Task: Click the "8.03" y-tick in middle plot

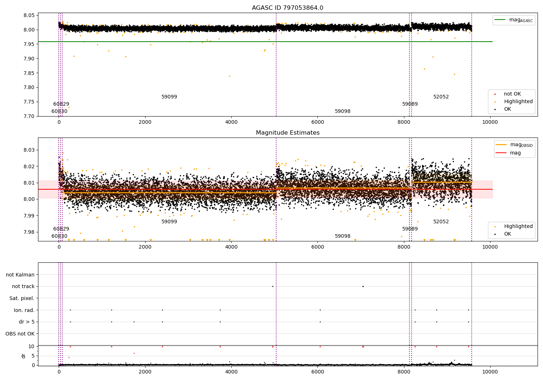Action: [29, 150]
